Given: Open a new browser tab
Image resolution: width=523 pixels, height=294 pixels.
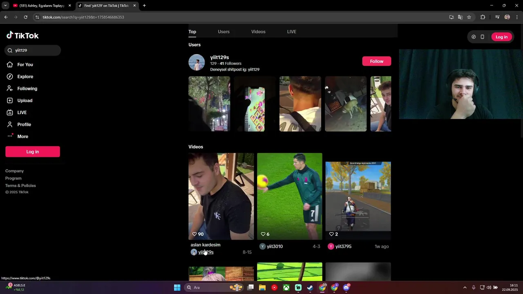Looking at the screenshot, I should 144,6.
